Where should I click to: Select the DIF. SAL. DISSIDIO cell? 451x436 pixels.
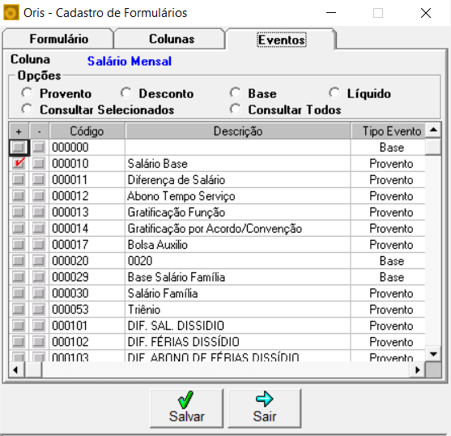point(238,326)
